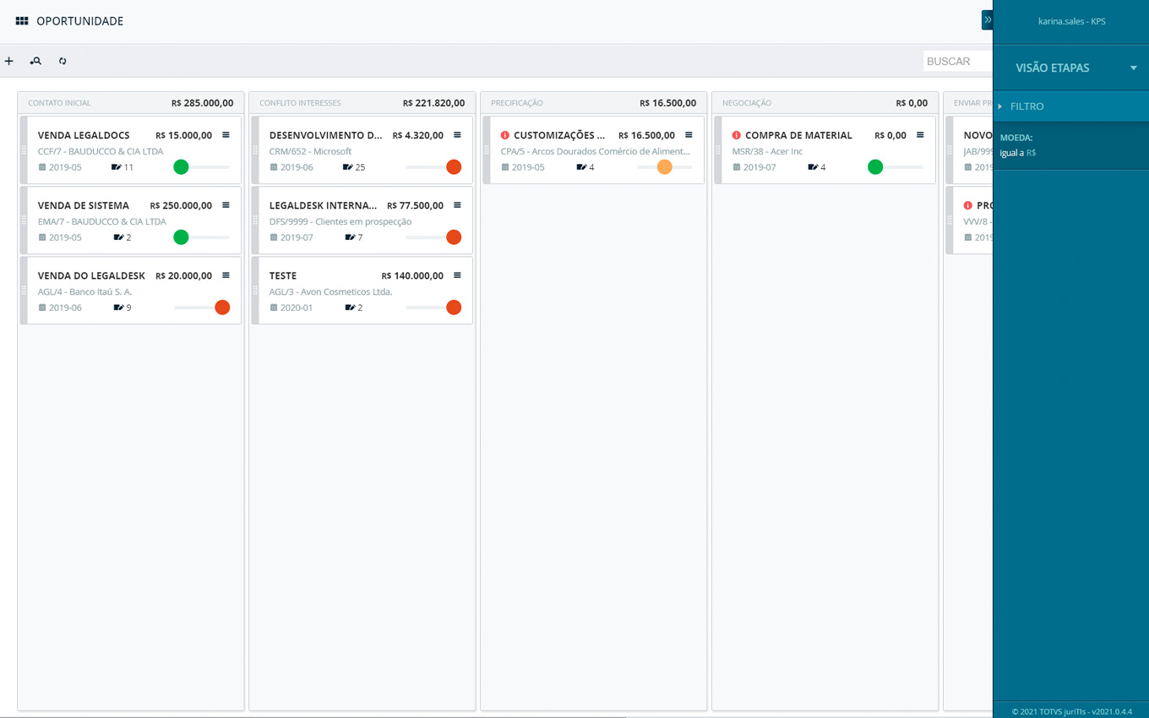Collapse the side panel with double-chevron icon
The image size is (1149, 718).
click(x=987, y=19)
